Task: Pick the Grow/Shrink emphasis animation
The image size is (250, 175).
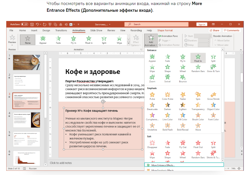Action: pyautogui.click(x=213, y=96)
